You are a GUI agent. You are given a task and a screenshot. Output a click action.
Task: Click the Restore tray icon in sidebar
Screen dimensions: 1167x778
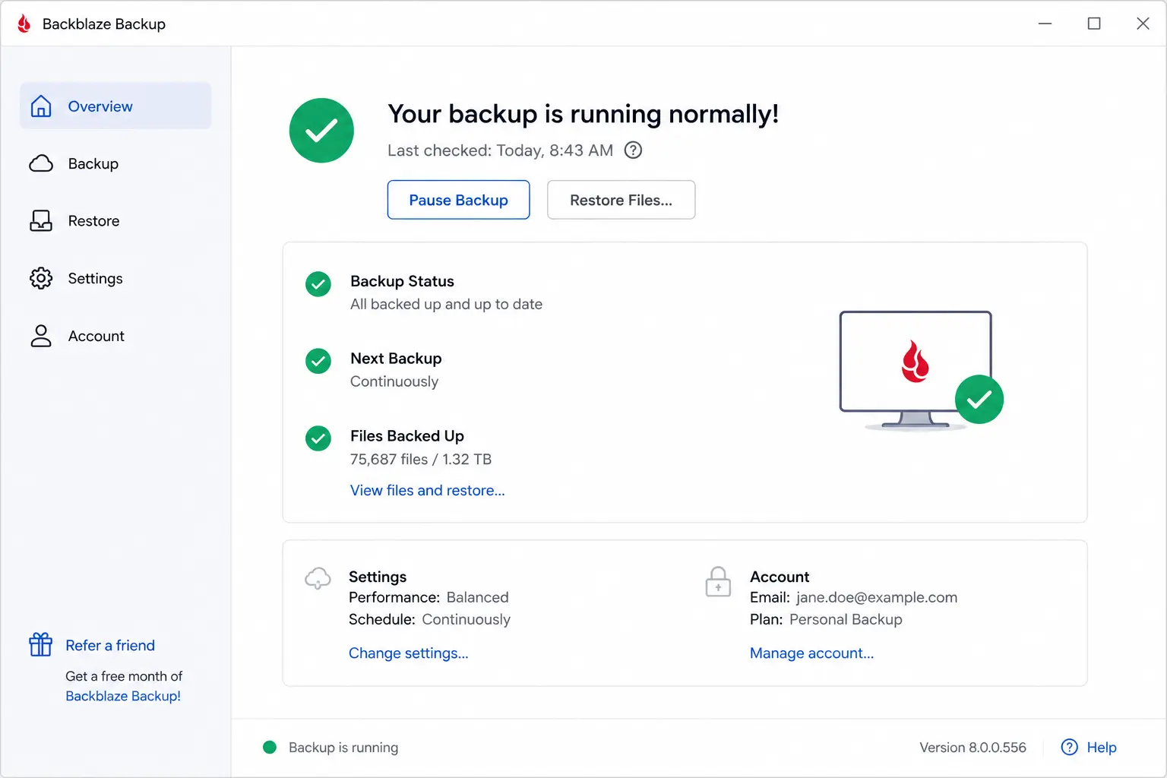(41, 221)
